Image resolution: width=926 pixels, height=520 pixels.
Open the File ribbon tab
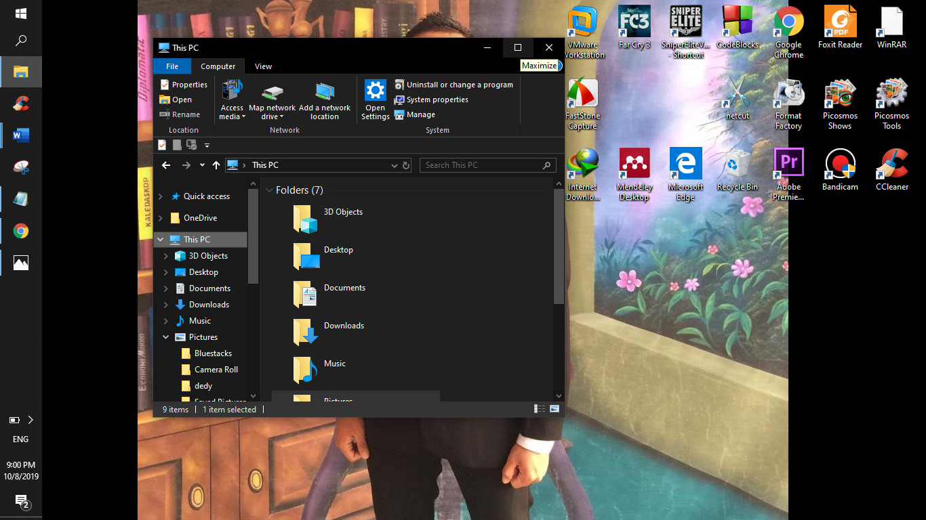coord(172,66)
